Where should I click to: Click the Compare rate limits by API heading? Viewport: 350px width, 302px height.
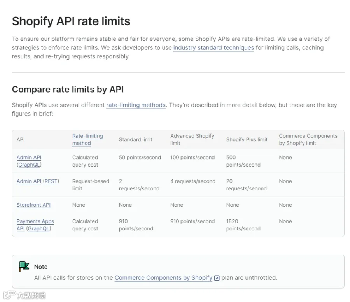tap(68, 90)
